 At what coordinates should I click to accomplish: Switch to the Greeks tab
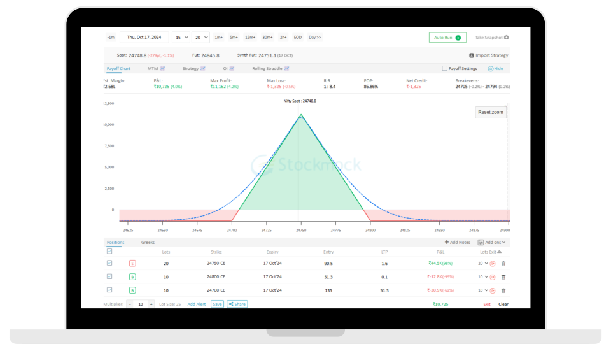[148, 242]
